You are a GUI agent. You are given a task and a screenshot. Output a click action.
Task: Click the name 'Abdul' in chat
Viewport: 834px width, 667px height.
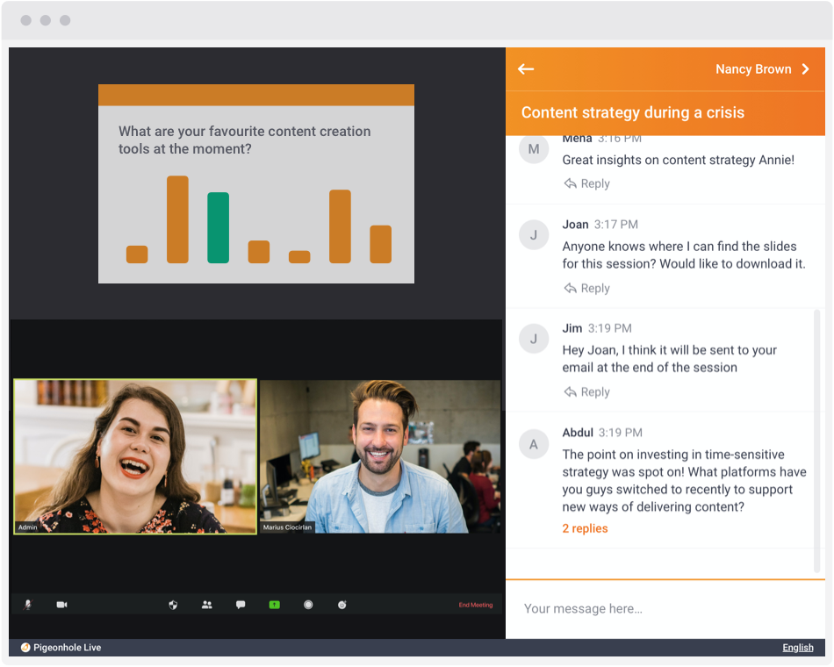click(578, 433)
